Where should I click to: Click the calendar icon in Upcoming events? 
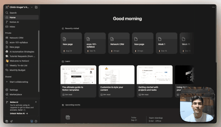point(68,118)
